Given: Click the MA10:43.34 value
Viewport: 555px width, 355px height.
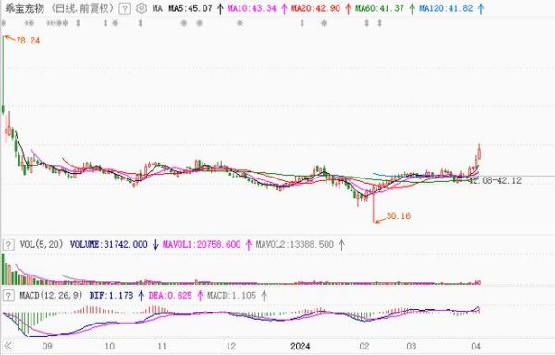Looking at the screenshot, I should click(252, 8).
